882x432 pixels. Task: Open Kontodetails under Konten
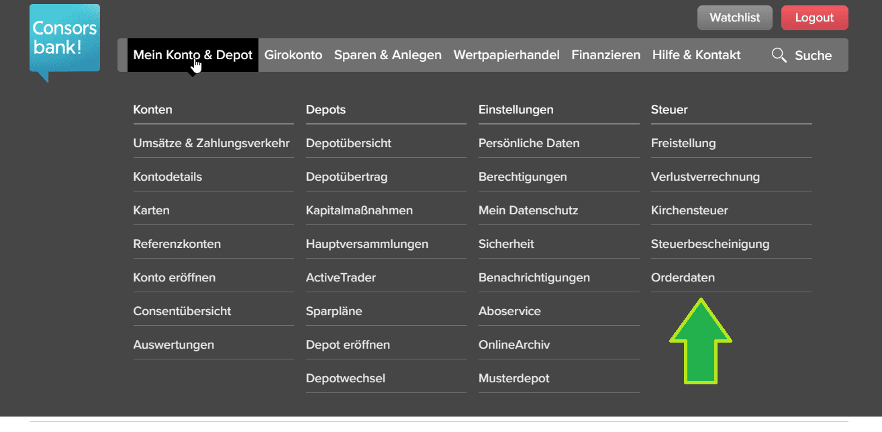tap(168, 177)
